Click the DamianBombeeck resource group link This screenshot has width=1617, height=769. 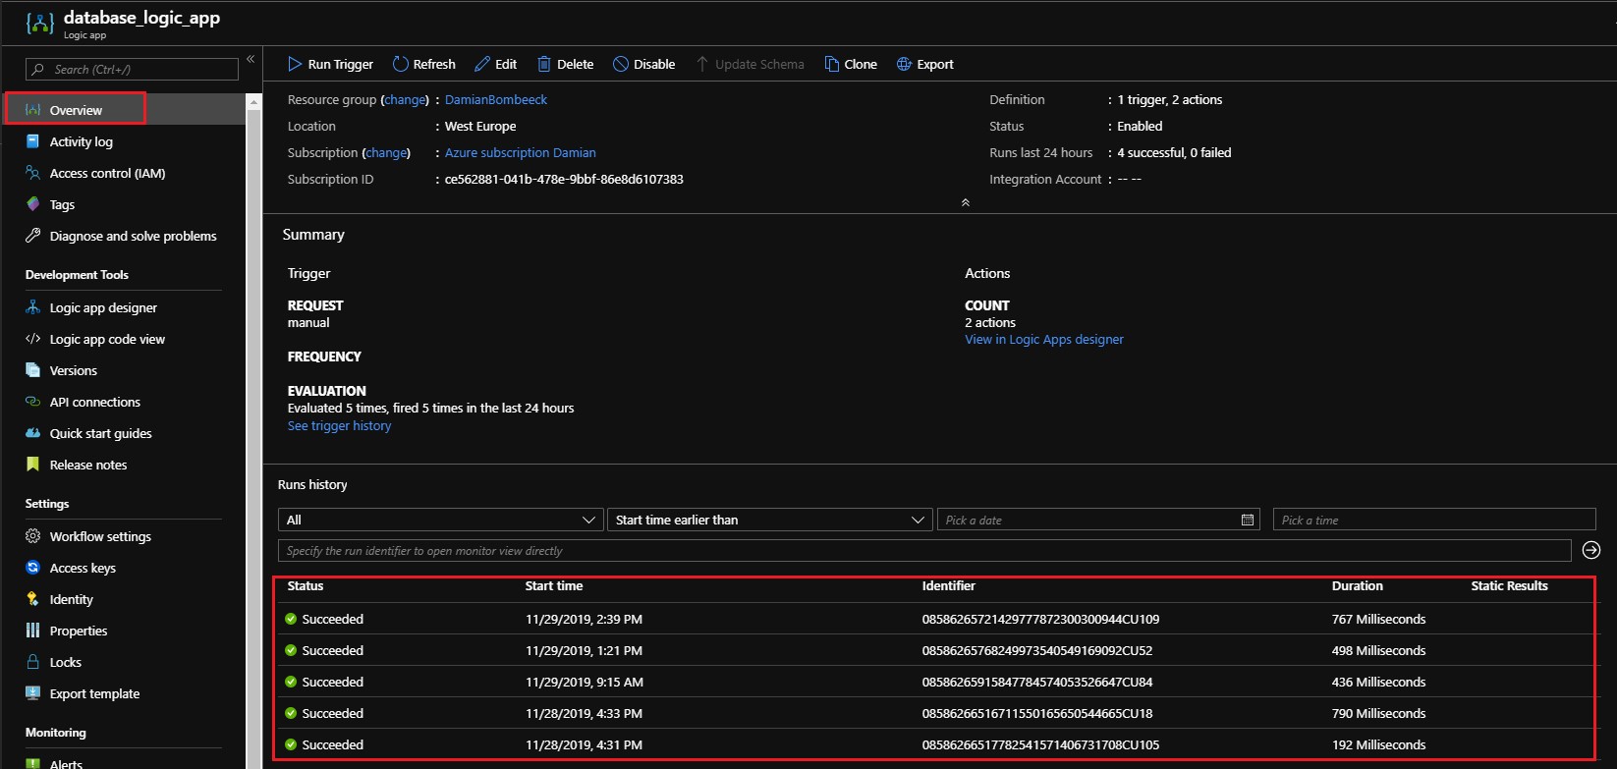(496, 99)
